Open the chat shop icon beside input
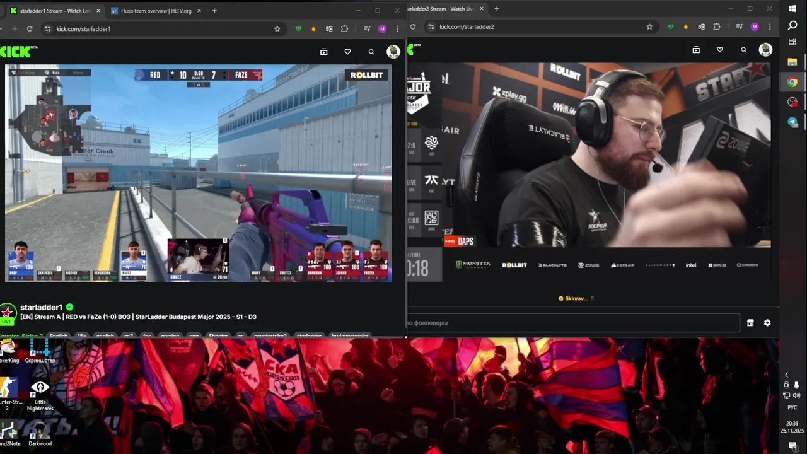This screenshot has width=807, height=454. coord(750,323)
